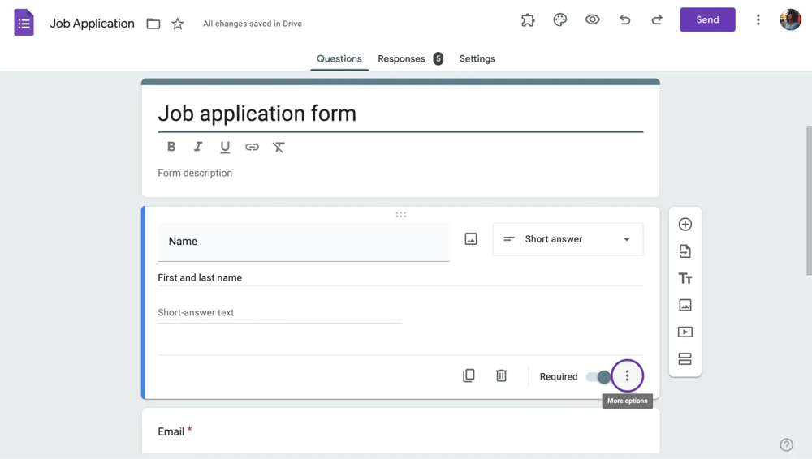Apply bold formatting to form title
Viewport: 812px width, 459px height.
(171, 147)
